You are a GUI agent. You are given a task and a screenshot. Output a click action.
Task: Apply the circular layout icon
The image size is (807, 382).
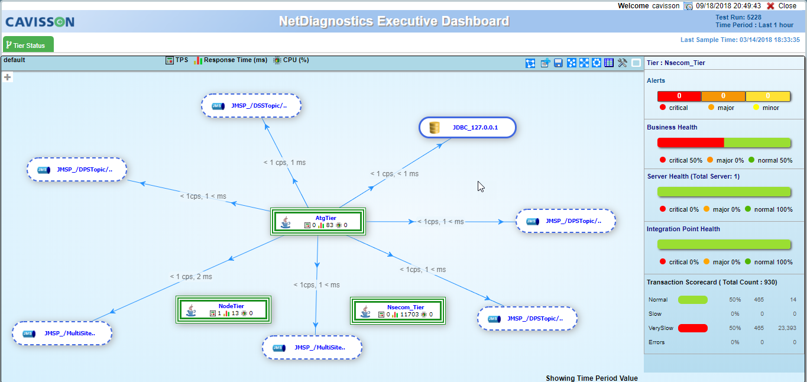[597, 63]
